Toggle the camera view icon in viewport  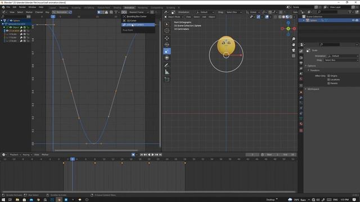pos(294,50)
